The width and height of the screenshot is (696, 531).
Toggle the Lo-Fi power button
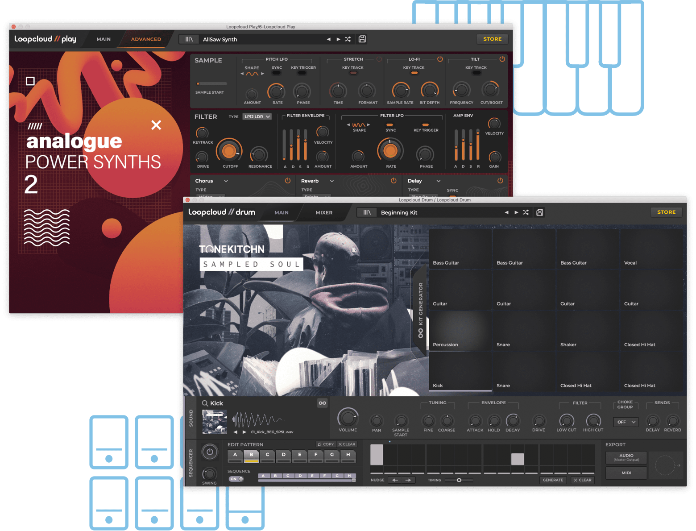coord(440,59)
